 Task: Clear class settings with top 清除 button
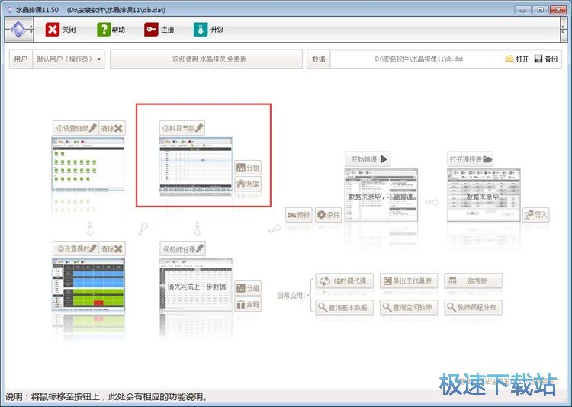pos(112,128)
